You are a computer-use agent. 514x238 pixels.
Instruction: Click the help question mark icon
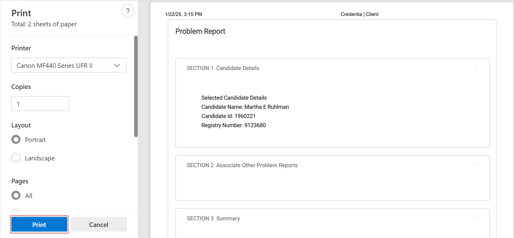tap(128, 11)
